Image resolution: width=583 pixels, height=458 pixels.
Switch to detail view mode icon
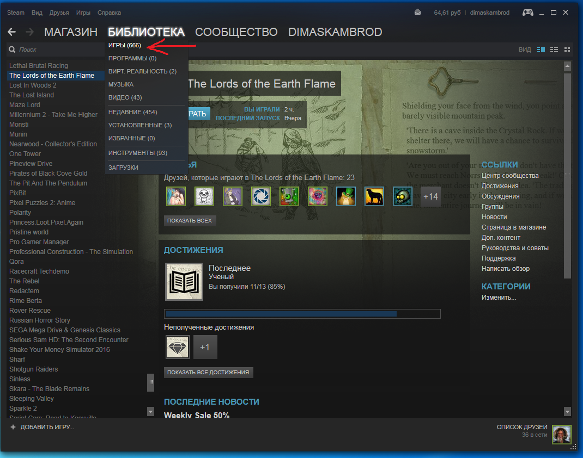pyautogui.click(x=541, y=49)
